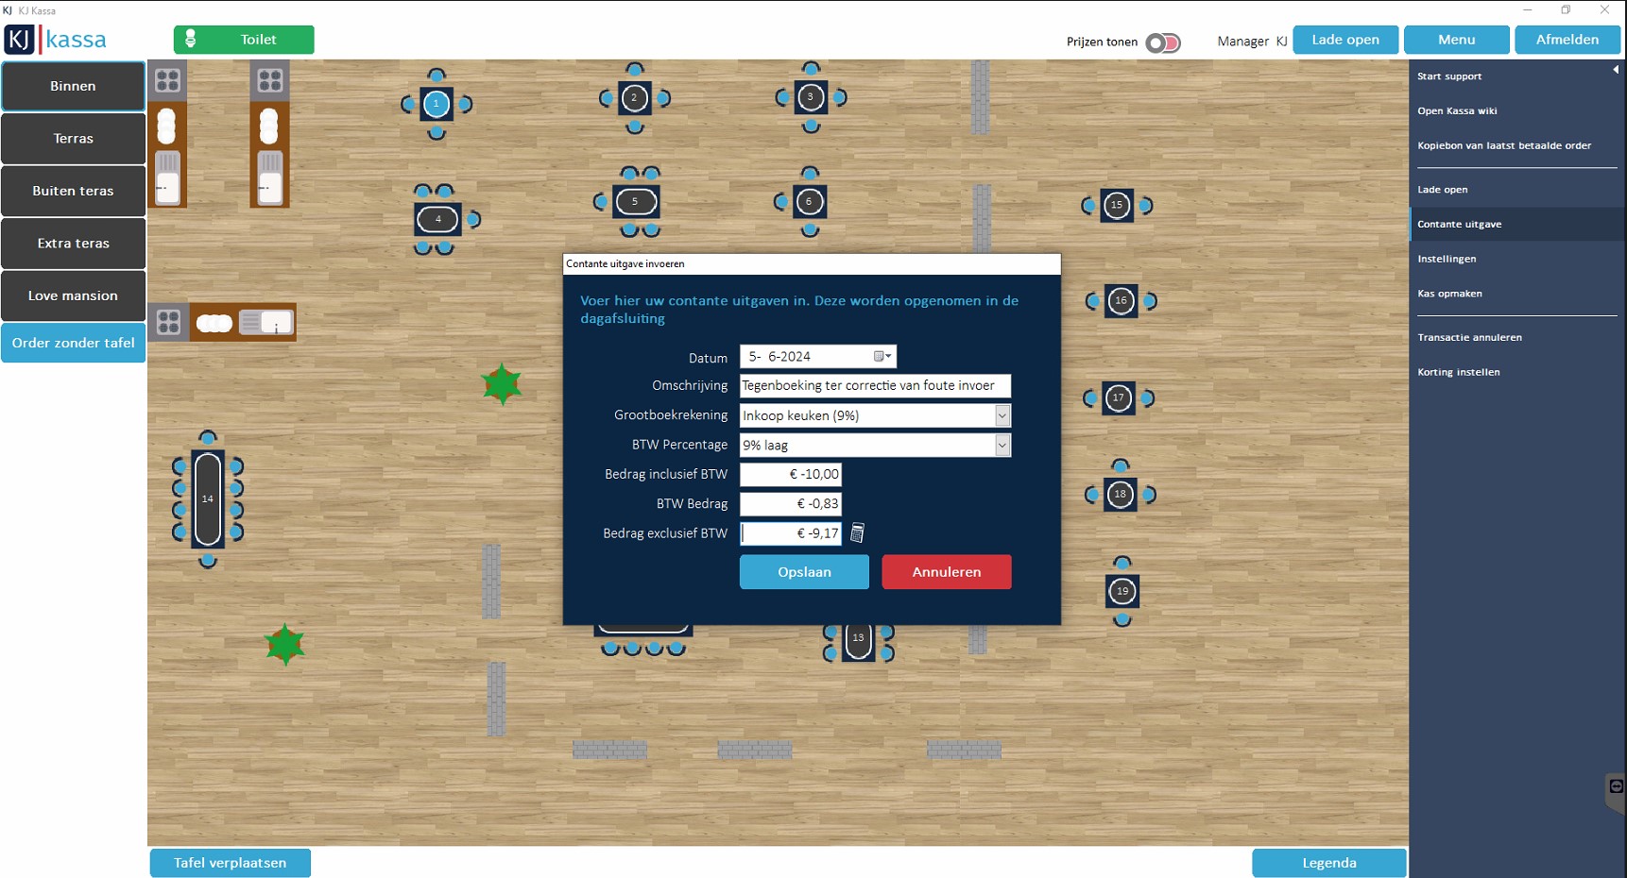Viewport: 1627px width, 878px height.
Task: Switch to the Terras floor area
Action: (x=73, y=139)
